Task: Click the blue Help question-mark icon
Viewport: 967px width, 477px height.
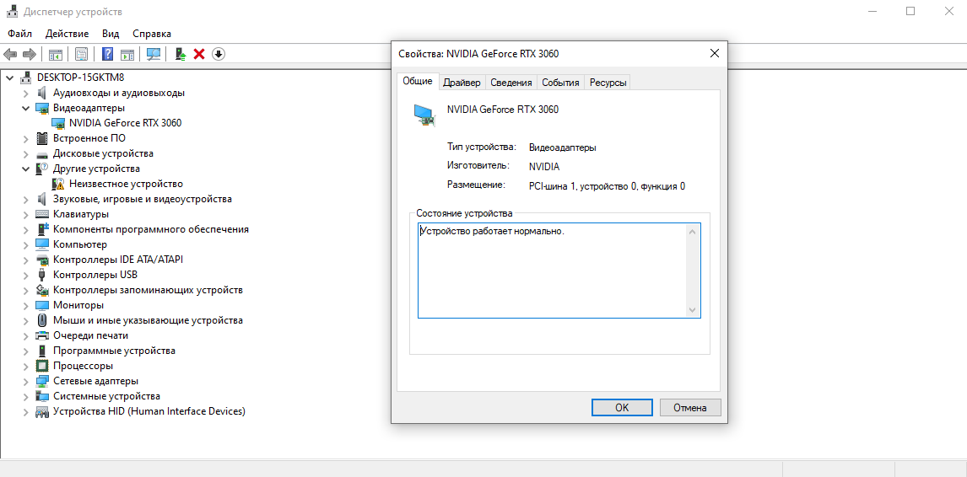Action: click(x=107, y=54)
